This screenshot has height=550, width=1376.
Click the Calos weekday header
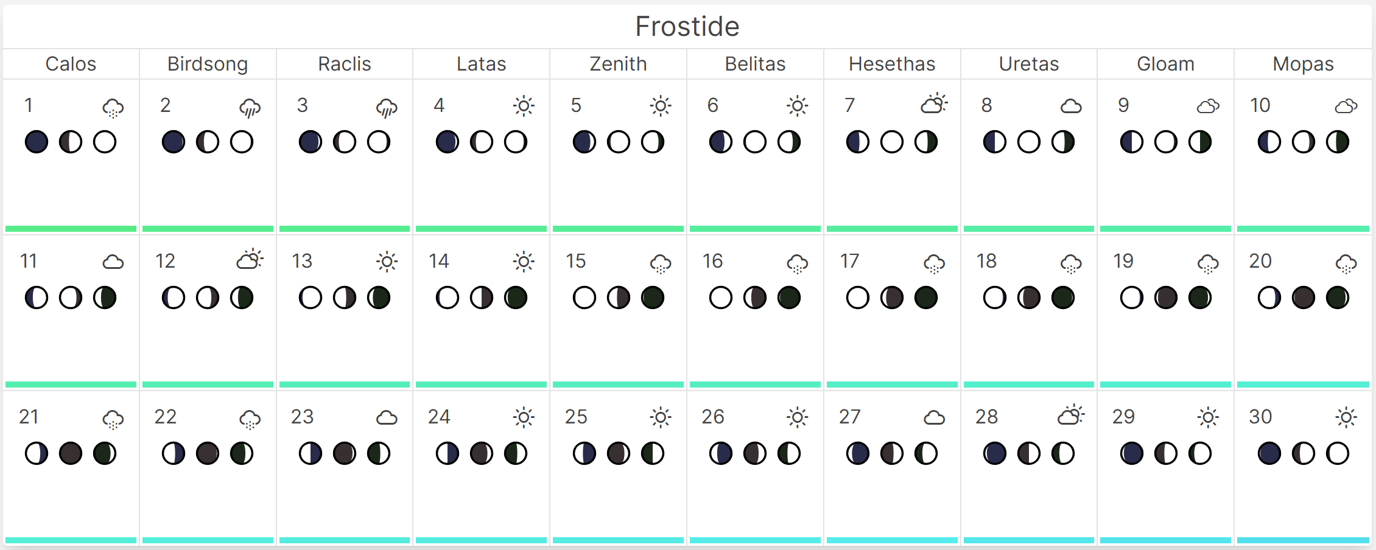(x=71, y=64)
